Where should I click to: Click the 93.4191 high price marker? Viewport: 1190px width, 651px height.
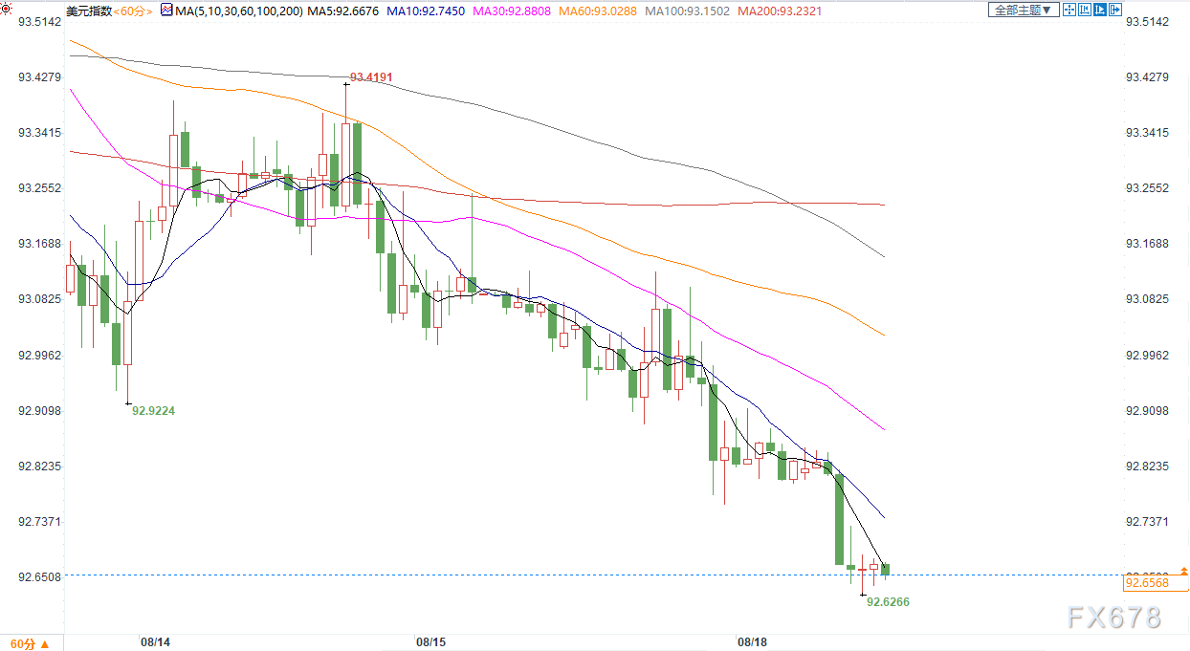click(x=371, y=77)
